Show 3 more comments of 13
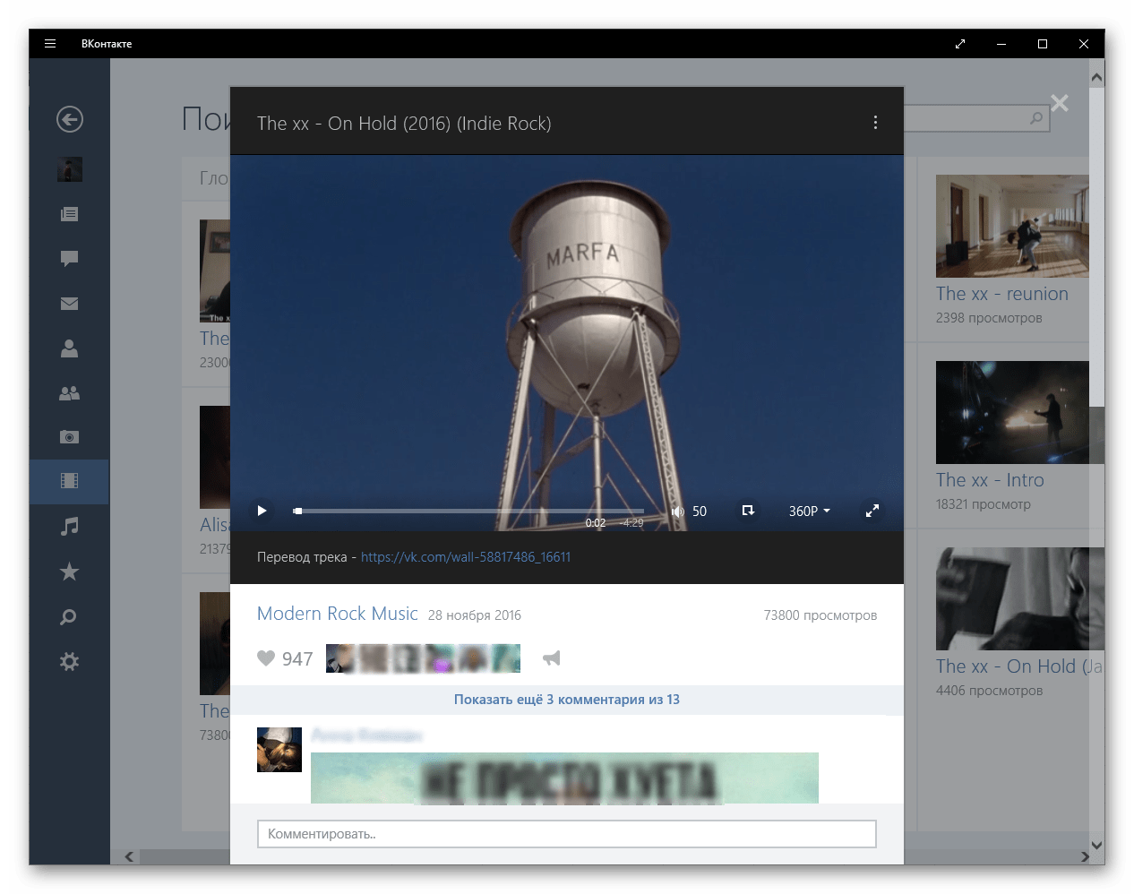 click(567, 700)
